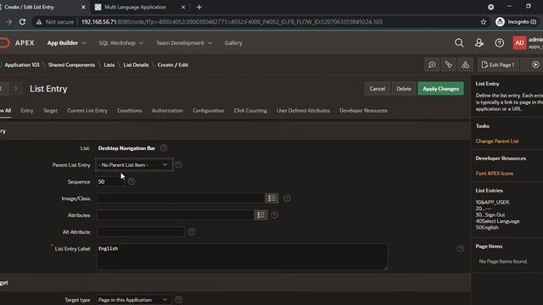Open the 10&APP_USER. list entry

[492, 202]
